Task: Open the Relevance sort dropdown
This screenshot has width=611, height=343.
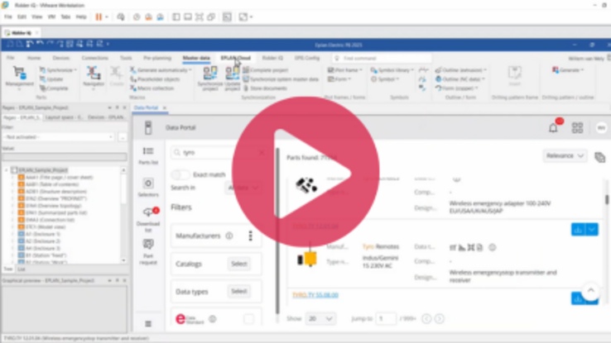Action: 565,155
